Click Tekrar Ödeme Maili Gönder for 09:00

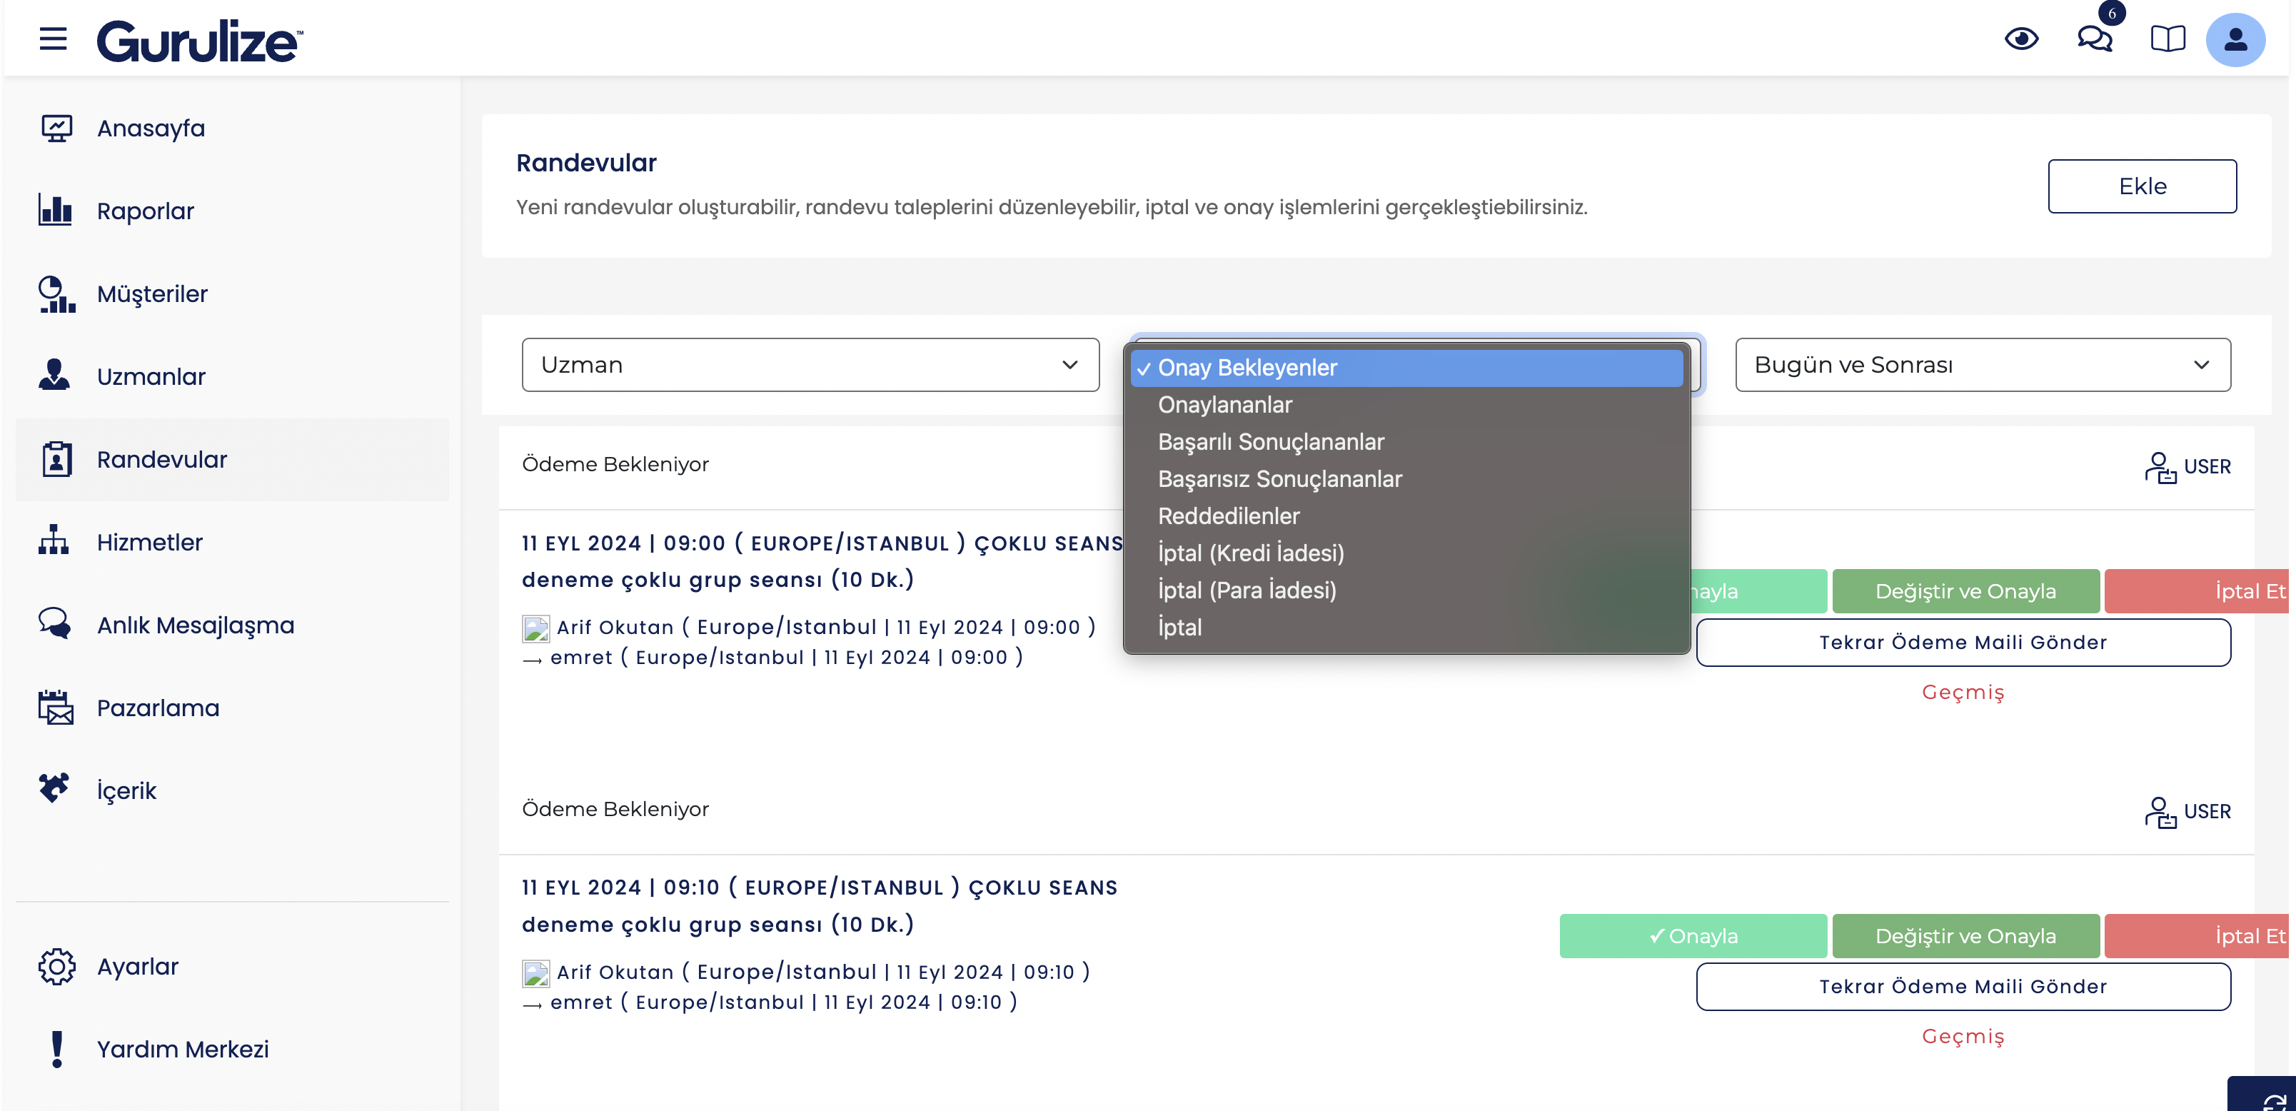pyautogui.click(x=1963, y=643)
